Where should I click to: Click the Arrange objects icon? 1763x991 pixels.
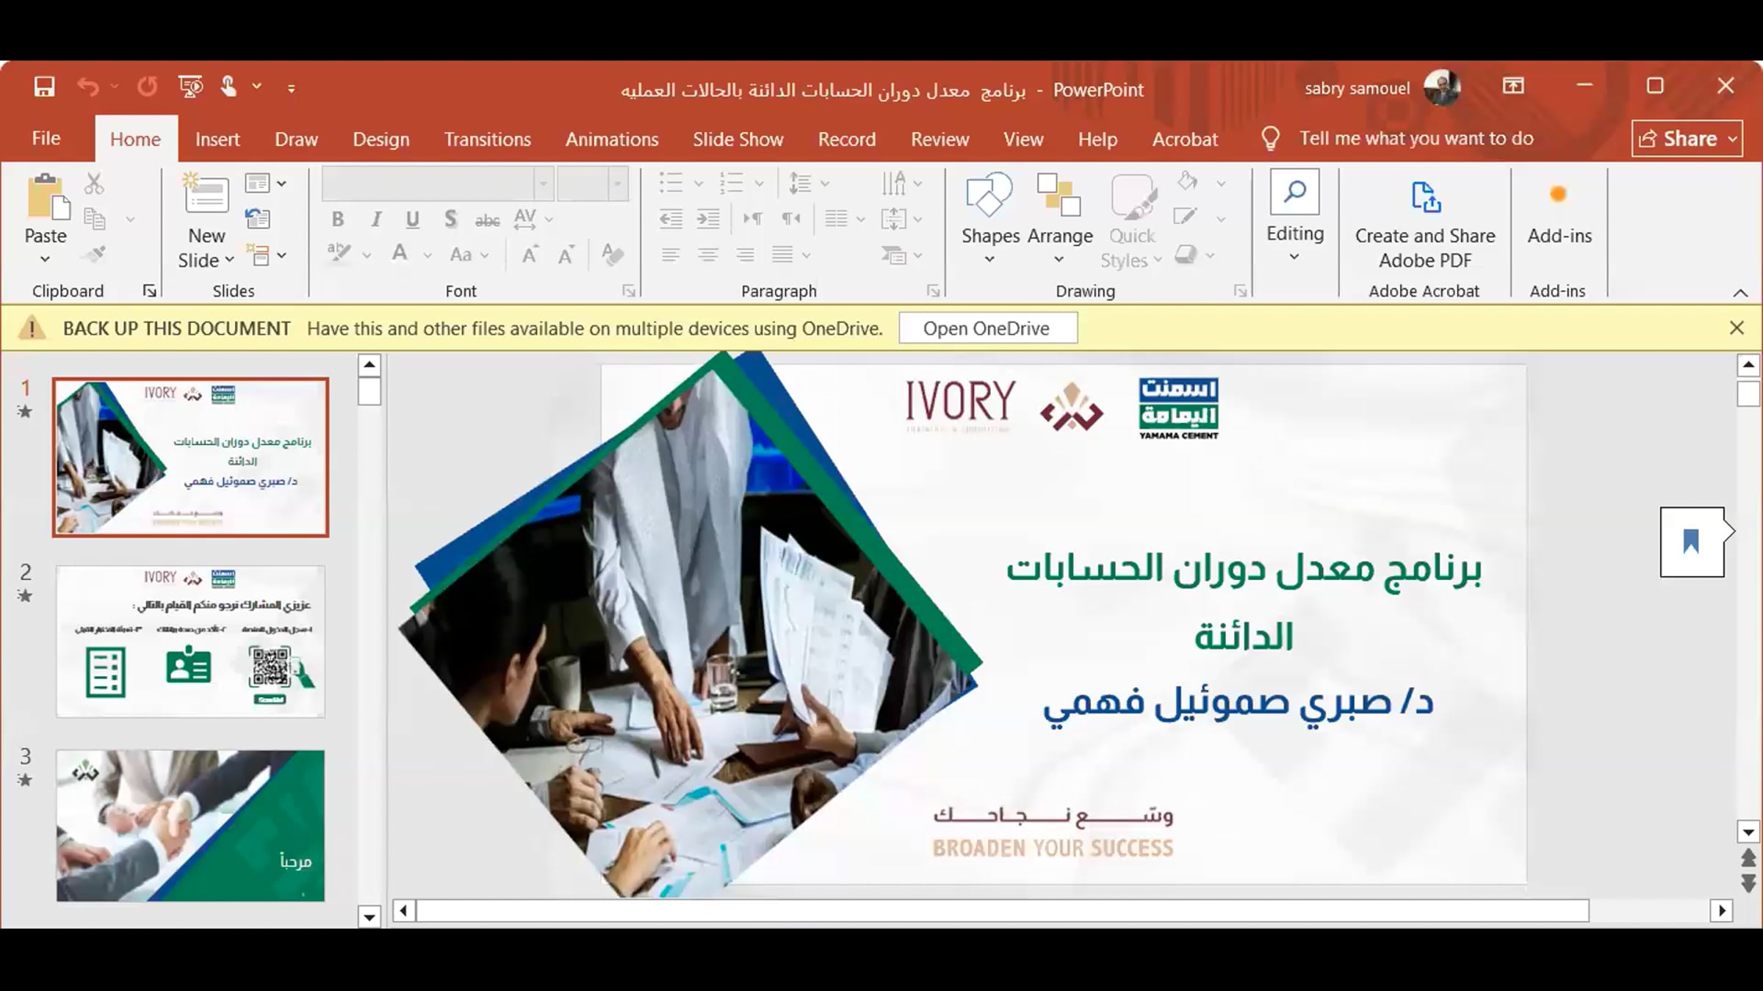point(1059,219)
